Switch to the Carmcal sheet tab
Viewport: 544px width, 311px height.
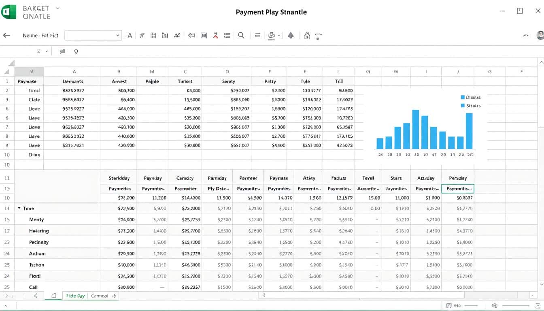click(x=100, y=296)
